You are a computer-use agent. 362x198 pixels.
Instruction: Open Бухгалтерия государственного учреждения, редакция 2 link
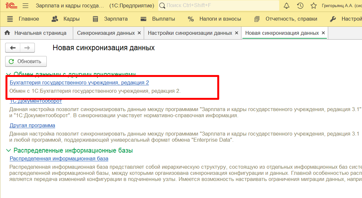click(x=79, y=83)
